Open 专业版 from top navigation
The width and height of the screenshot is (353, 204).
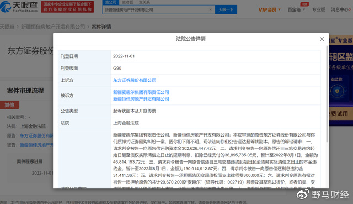(x=319, y=9)
